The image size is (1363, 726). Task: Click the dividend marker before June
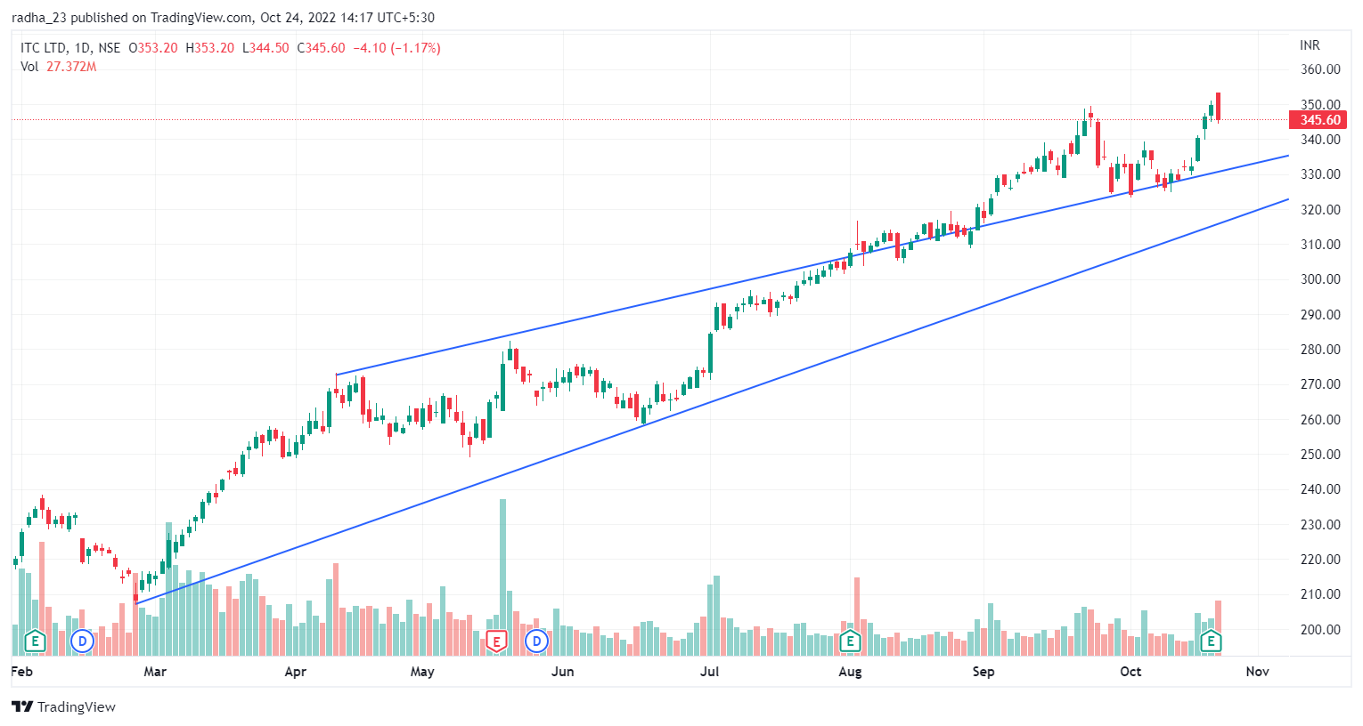pos(536,641)
